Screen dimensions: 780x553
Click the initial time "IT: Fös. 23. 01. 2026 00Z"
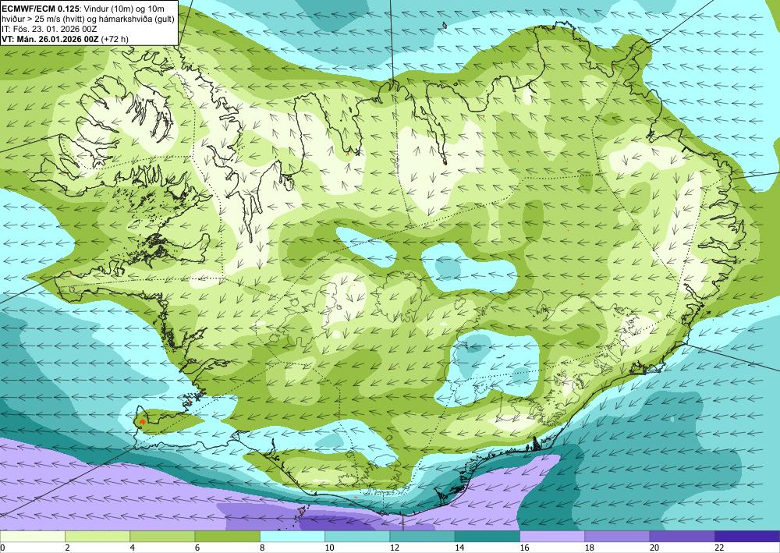coord(49,29)
